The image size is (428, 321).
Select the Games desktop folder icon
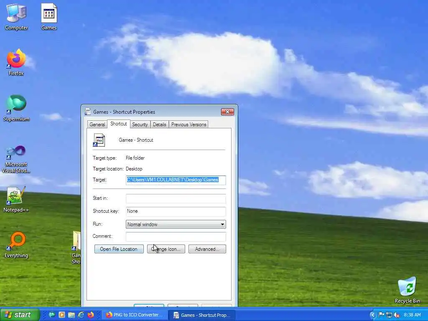[49, 16]
